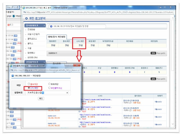This screenshot has height=135, width=182.
Task: Toggle 열림 button on 도움말보기 bar
Action: tap(153, 53)
